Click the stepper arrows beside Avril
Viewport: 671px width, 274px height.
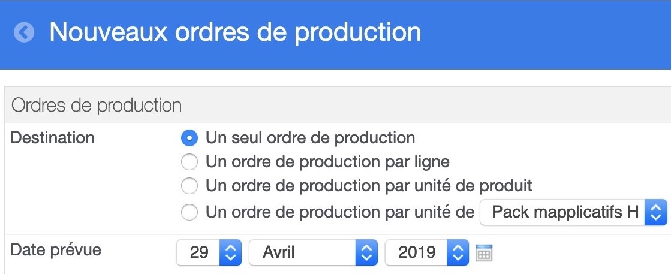click(x=366, y=252)
